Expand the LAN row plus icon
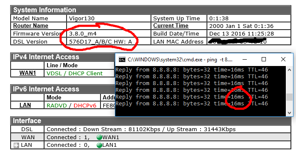The image size is (296, 154). coord(17,146)
